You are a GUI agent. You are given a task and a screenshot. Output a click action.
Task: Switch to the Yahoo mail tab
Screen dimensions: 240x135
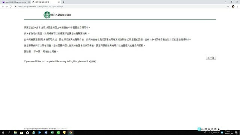click(x=15, y=2)
